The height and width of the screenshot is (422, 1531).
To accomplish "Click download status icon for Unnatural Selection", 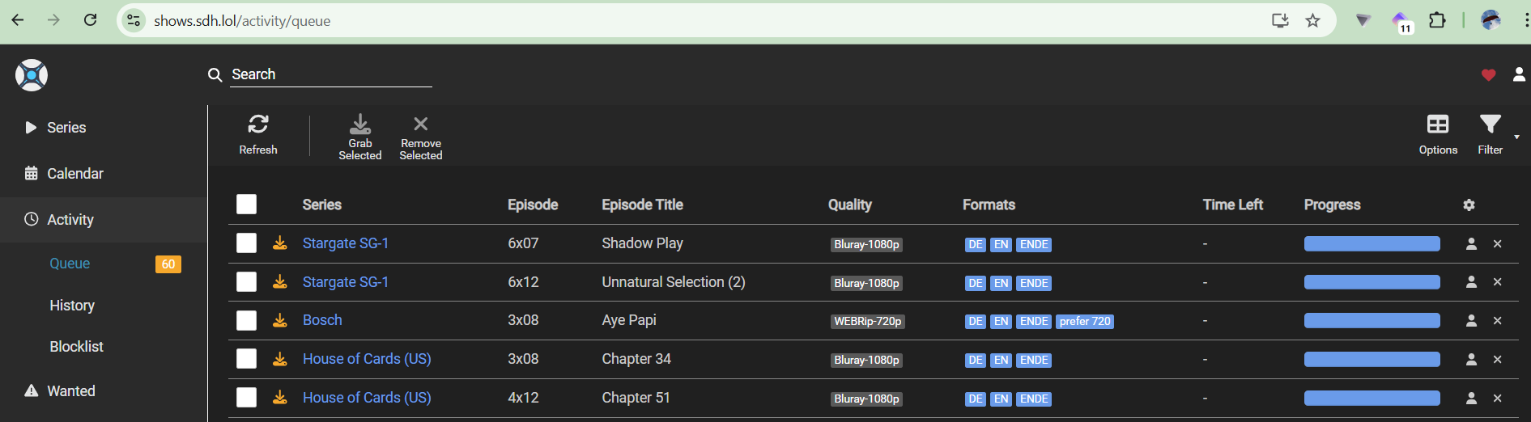I will (279, 281).
